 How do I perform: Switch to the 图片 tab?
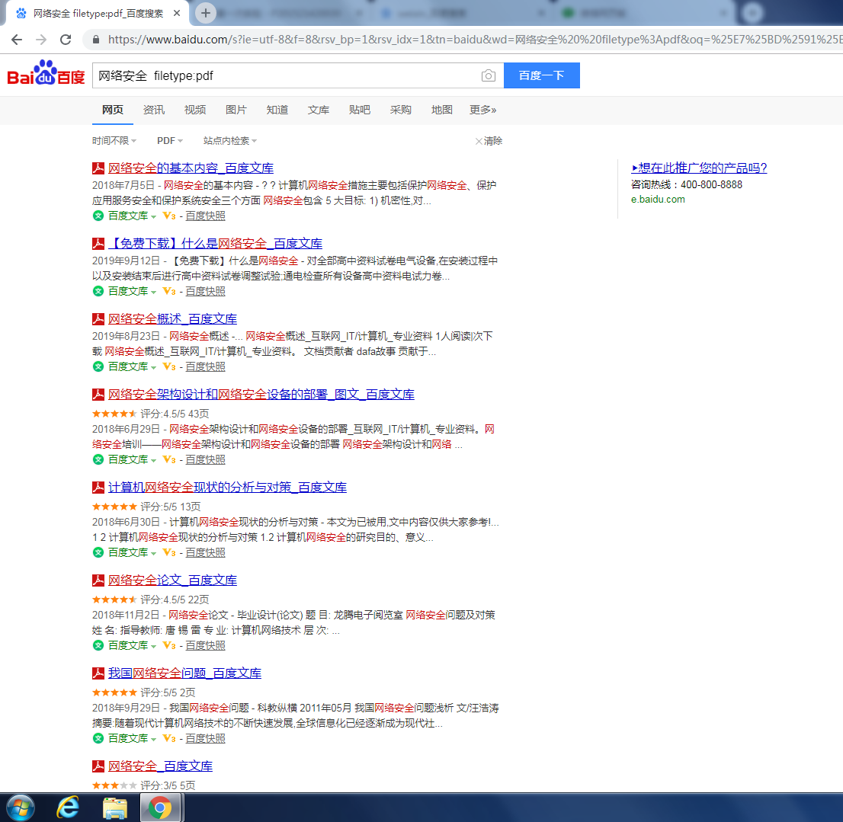click(x=236, y=110)
